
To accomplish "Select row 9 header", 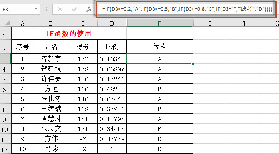I will pyautogui.click(x=6, y=118).
